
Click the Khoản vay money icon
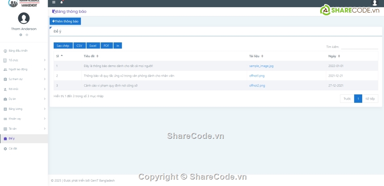point(5,119)
